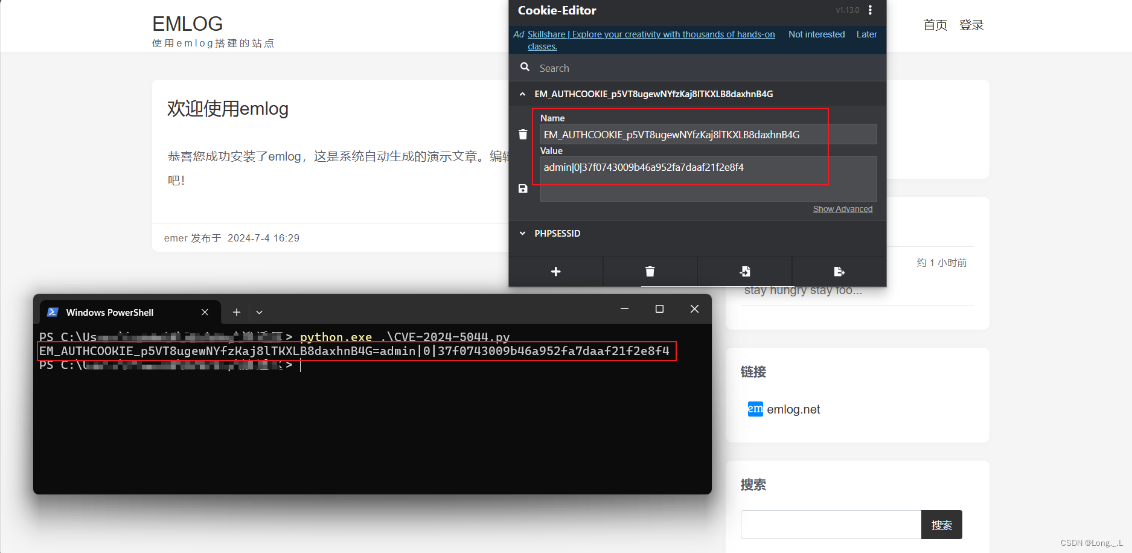Click the Search magnifier icon in Cookie-Editor
The image size is (1132, 553).
pyautogui.click(x=525, y=67)
